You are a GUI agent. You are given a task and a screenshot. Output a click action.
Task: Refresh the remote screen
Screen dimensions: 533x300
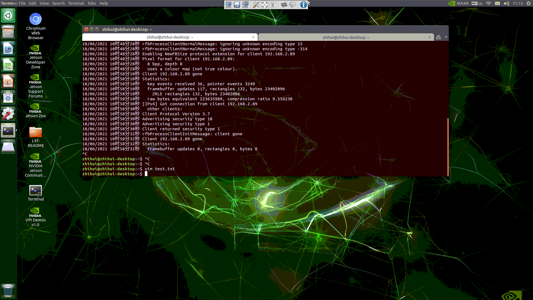[284, 5]
